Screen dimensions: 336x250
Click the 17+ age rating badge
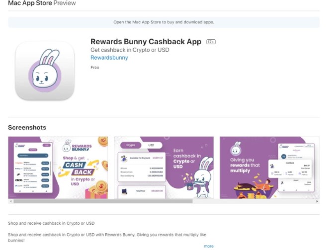(x=211, y=42)
